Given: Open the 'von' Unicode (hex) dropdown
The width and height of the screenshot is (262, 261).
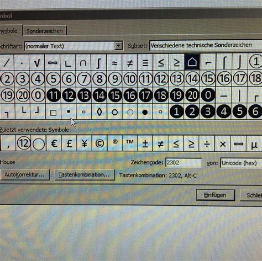Looking at the screenshot, I should click(x=241, y=163).
